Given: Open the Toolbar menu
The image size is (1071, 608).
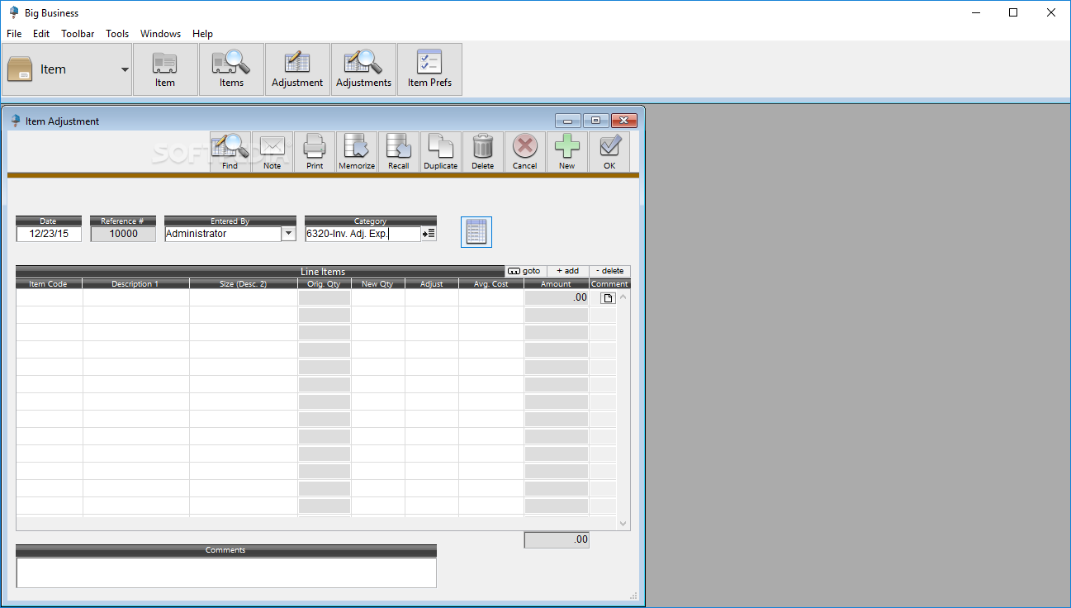Looking at the screenshot, I should coord(78,34).
